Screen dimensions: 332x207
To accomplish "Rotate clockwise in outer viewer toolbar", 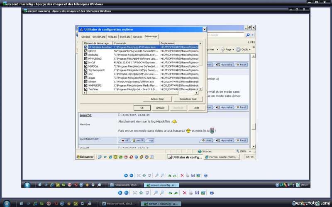I will coord(170,193).
